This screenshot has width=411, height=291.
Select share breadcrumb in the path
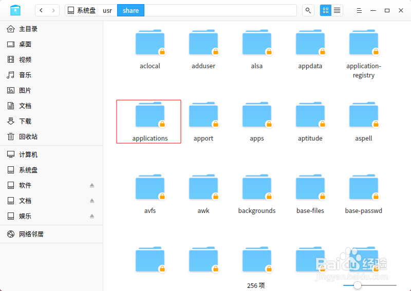pyautogui.click(x=130, y=10)
